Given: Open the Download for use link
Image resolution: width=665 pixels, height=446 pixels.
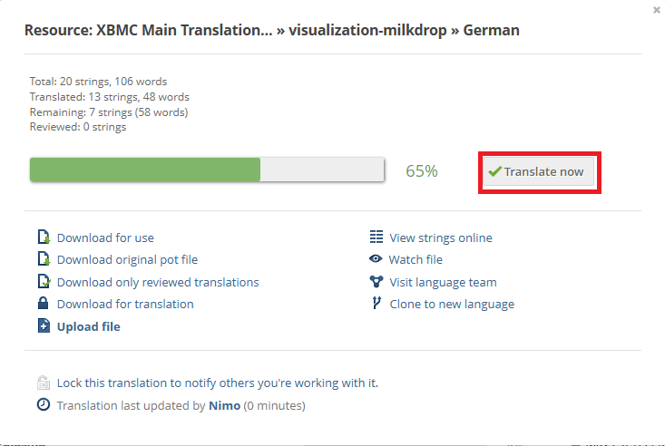Looking at the screenshot, I should [105, 238].
